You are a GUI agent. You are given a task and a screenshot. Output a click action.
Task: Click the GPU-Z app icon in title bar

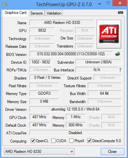click(x=5, y=4)
